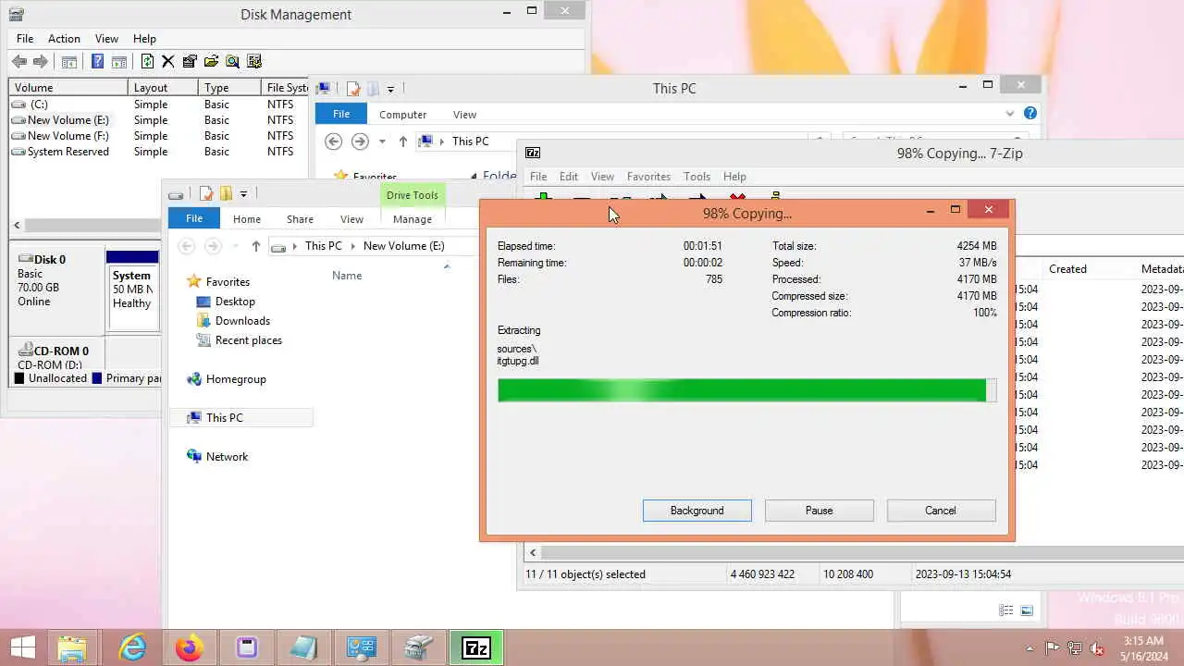Click Action Center flag in system tray
This screenshot has height=666, width=1184.
click(x=1053, y=648)
